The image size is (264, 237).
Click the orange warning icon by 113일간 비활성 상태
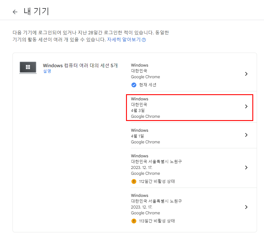pos(134,221)
